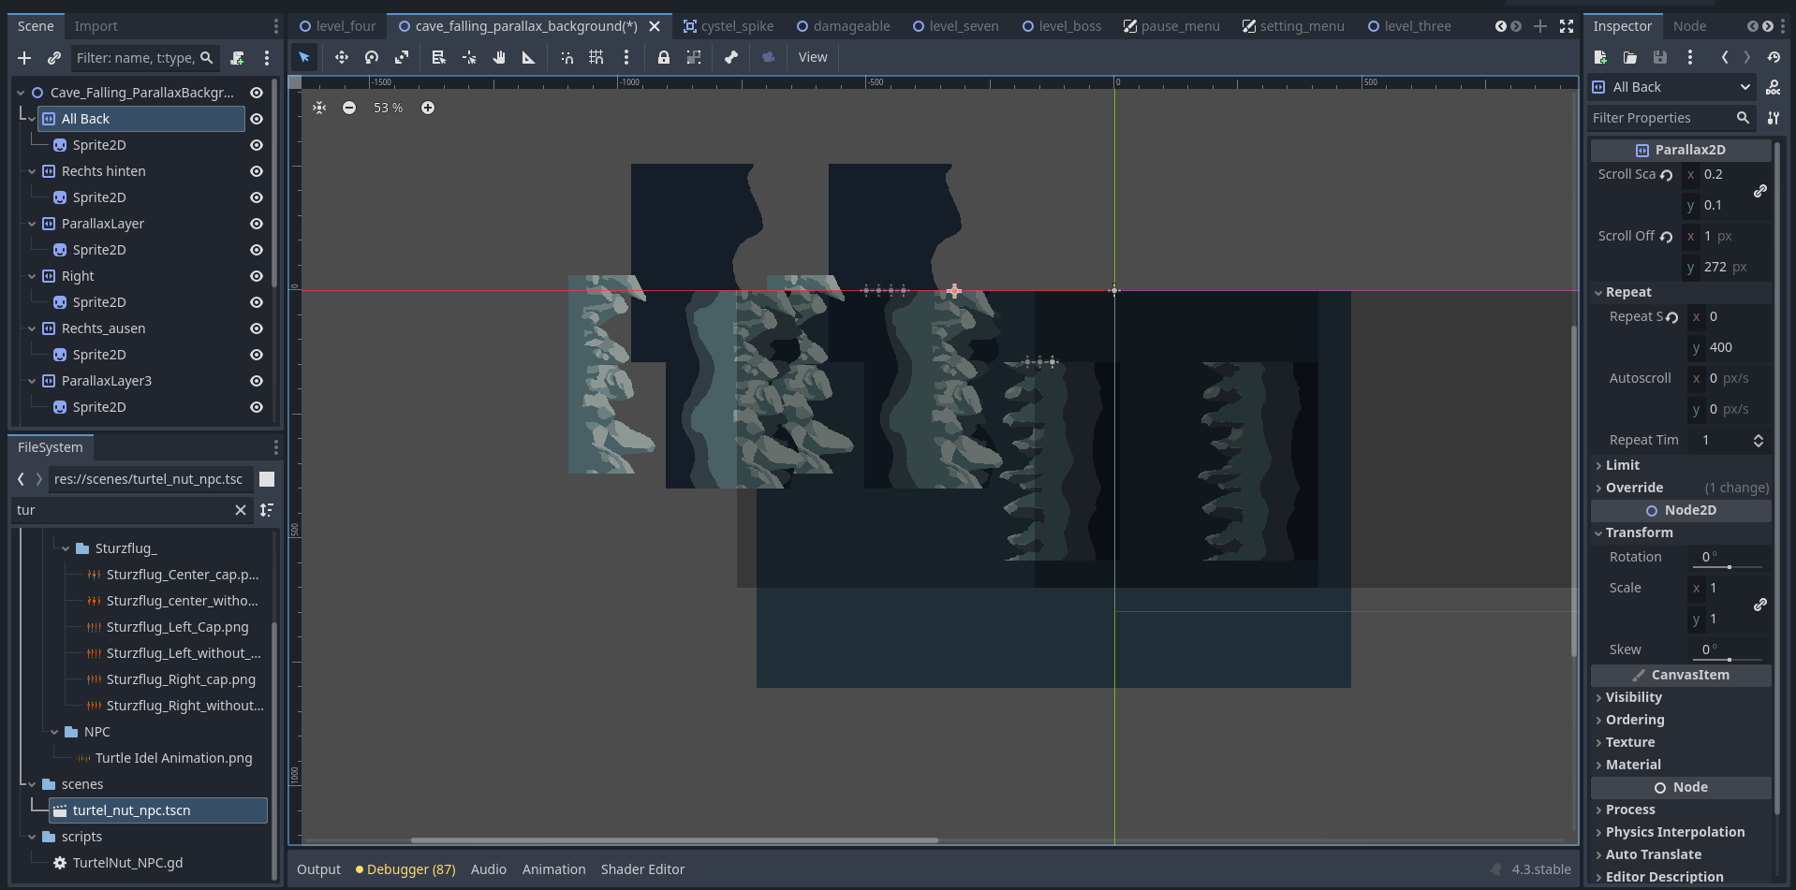
Task: Open the Output panel
Action: click(x=318, y=869)
